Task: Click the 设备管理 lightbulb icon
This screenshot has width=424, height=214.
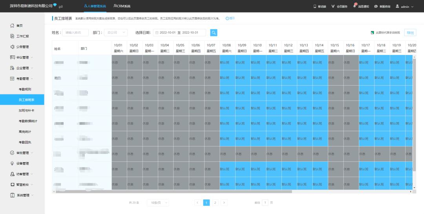Action: pos(12,163)
